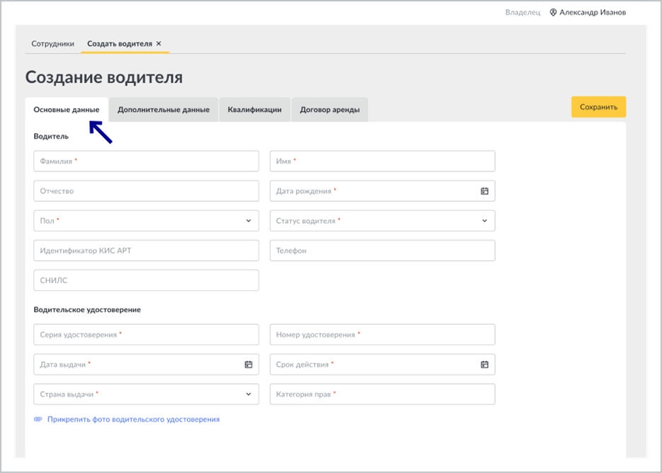Image resolution: width=662 pixels, height=473 pixels.
Task: Open the Договор аренды tab
Action: point(330,110)
